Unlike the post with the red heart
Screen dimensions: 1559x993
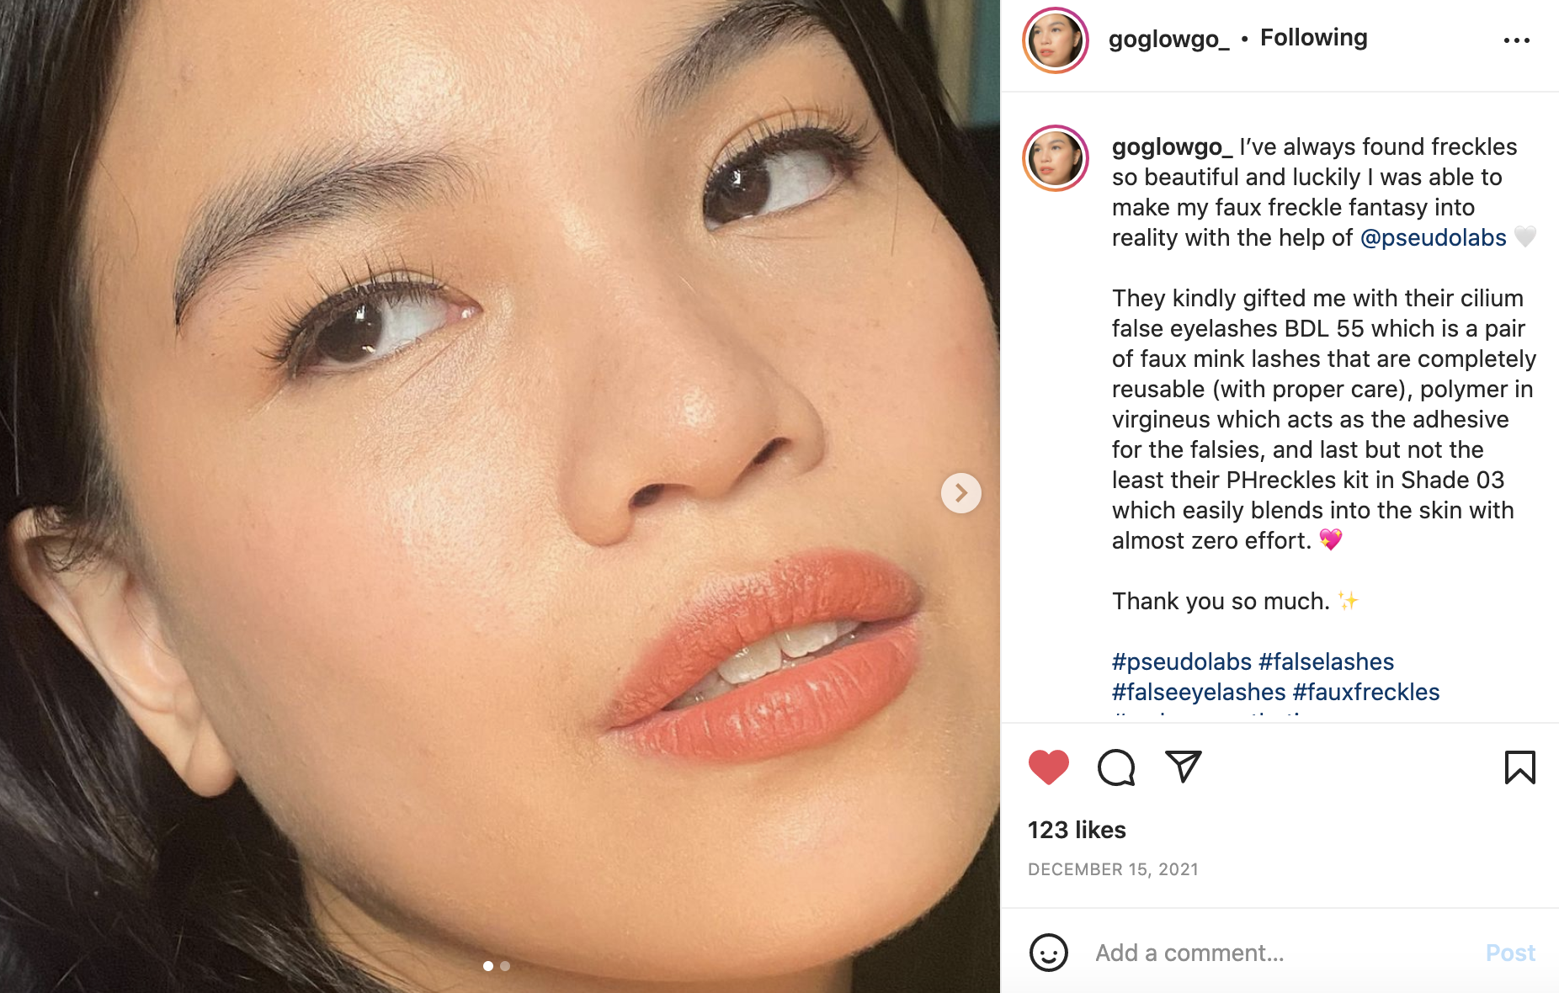pos(1049,767)
